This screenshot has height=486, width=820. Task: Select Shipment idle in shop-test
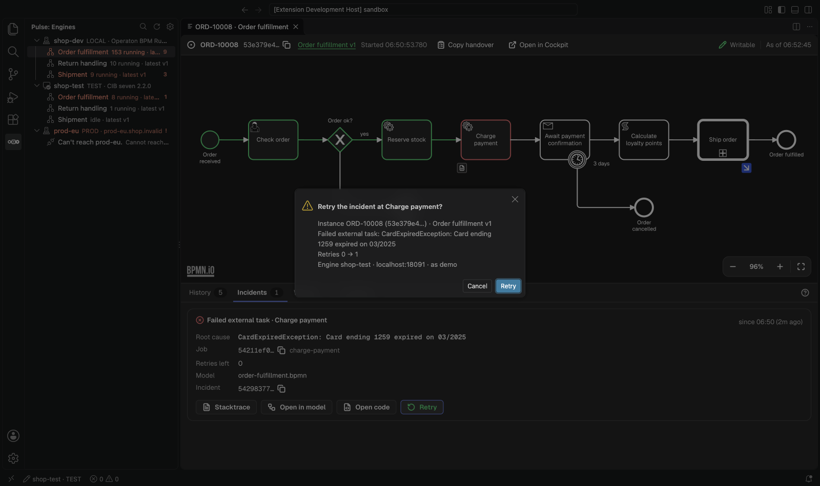[101, 119]
